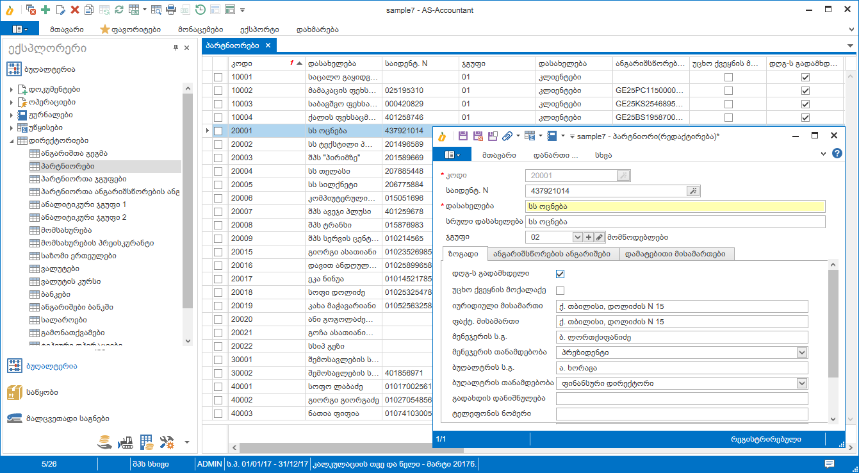Open ფავორიტები star menu item
This screenshot has height=473, width=859.
click(x=130, y=29)
